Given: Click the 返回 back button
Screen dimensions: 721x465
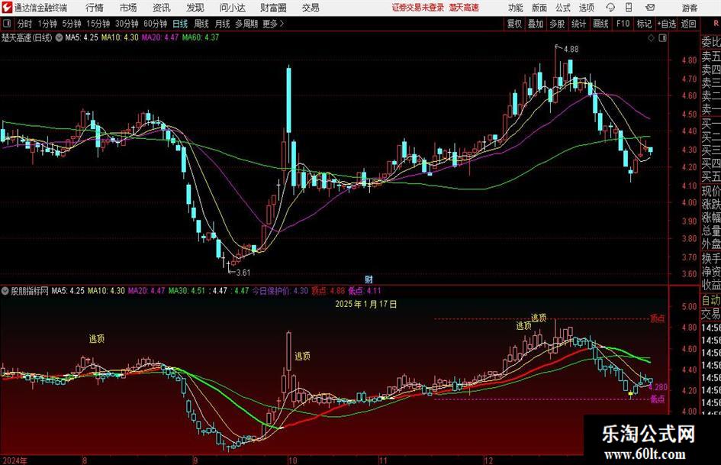Looking at the screenshot, I should point(688,24).
